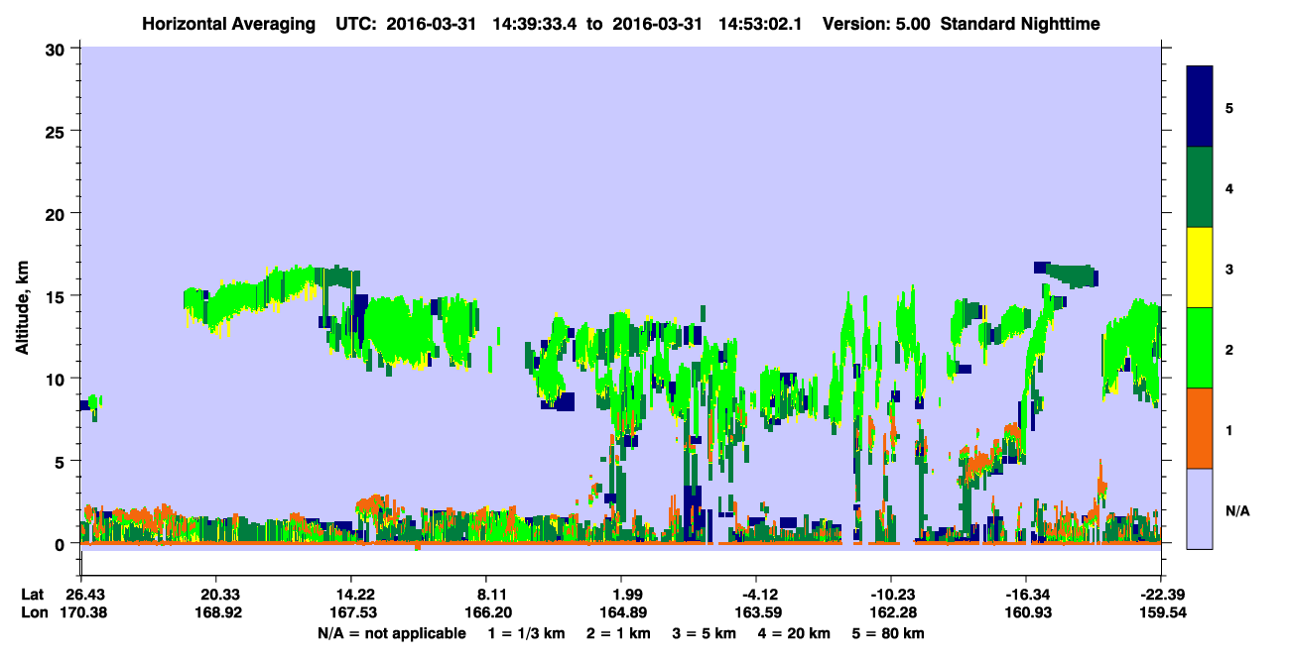Click the colorbar label '4'
1290x661 pixels.
[x=1229, y=187]
